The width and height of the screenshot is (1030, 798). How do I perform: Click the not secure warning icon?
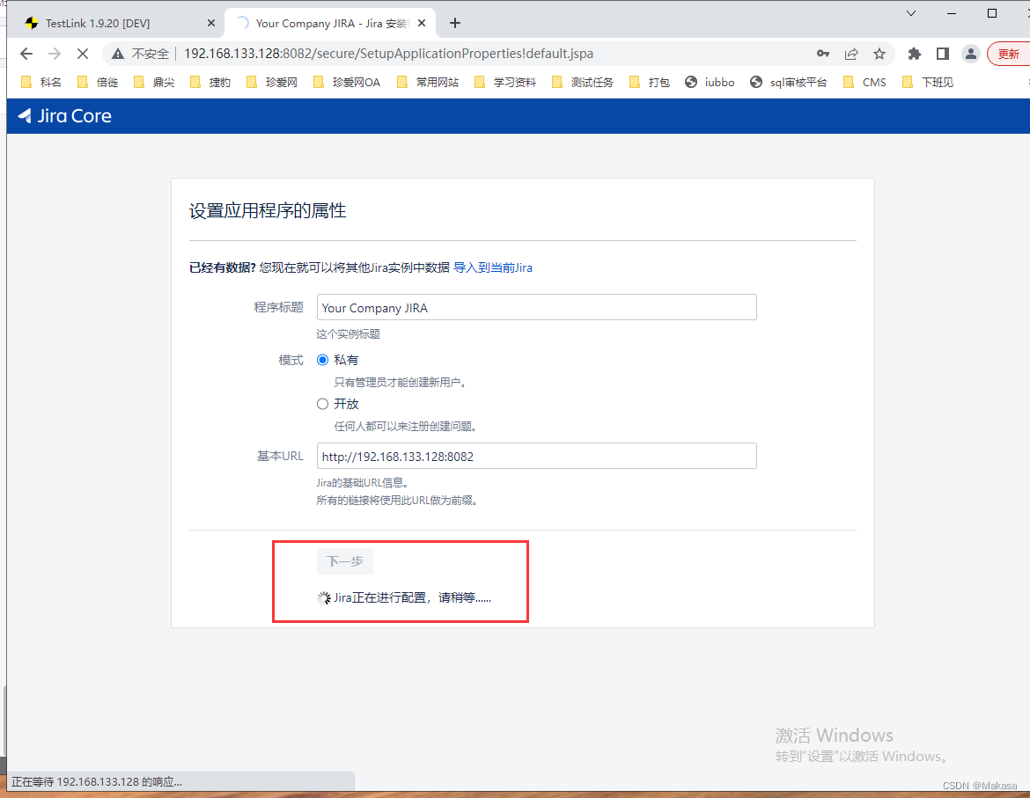[118, 54]
